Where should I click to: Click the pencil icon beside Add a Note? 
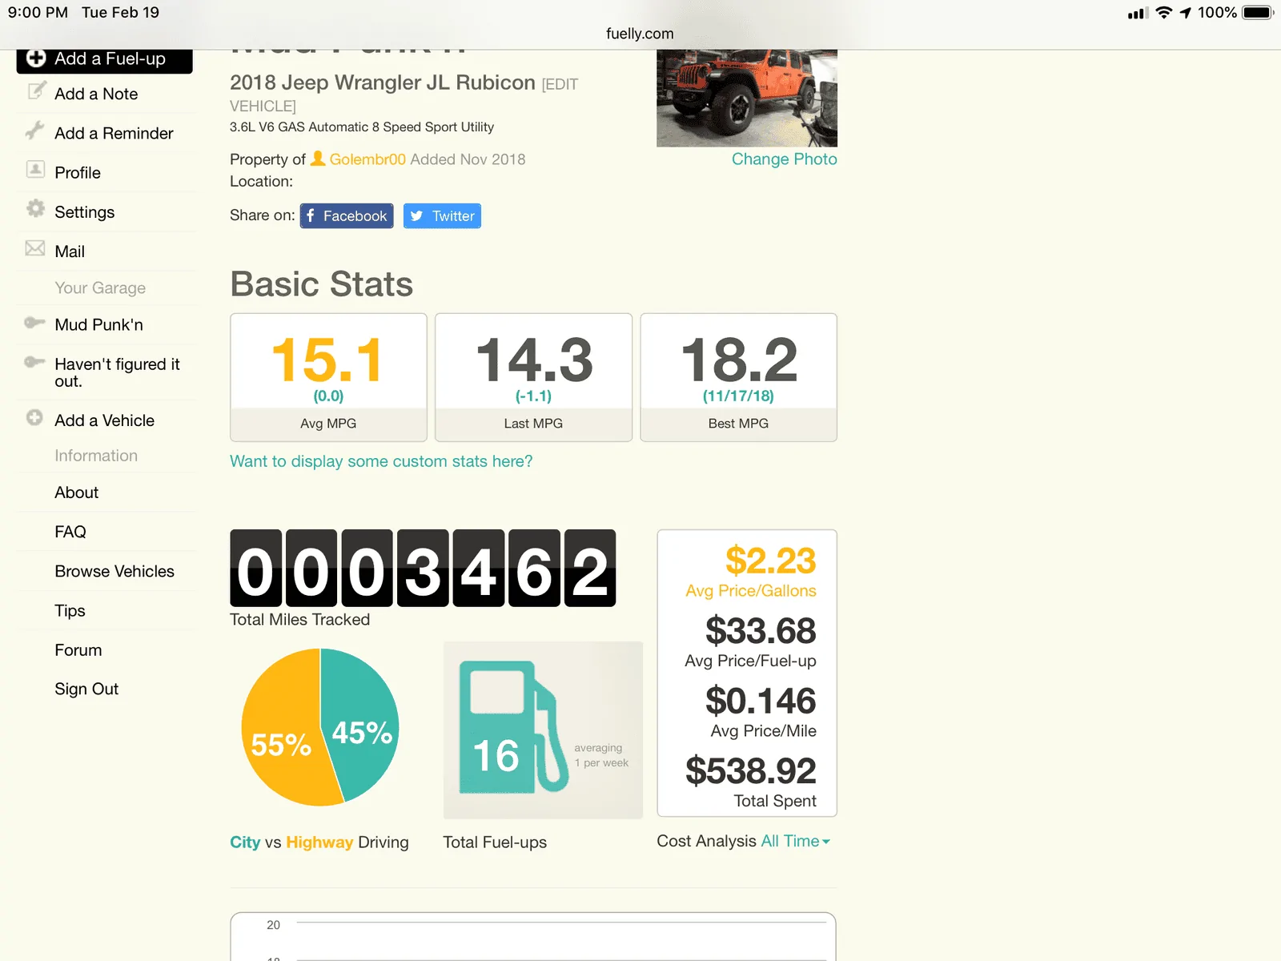pos(36,90)
